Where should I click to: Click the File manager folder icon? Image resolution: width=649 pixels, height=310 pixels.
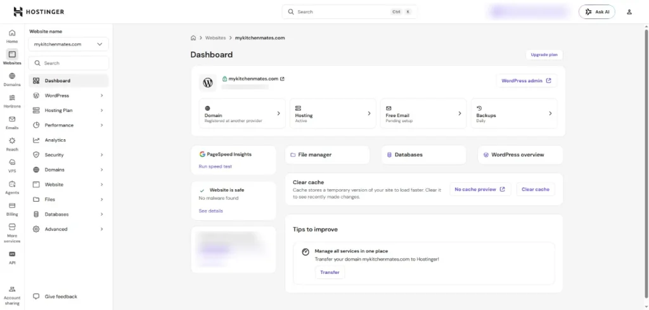tap(293, 154)
